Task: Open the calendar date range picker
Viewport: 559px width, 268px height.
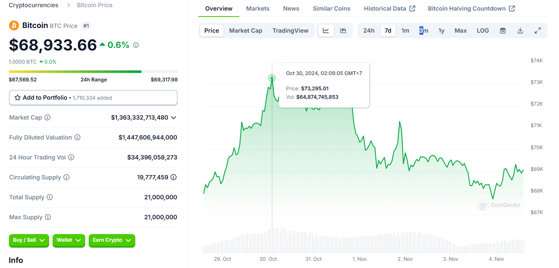Action: coord(503,31)
